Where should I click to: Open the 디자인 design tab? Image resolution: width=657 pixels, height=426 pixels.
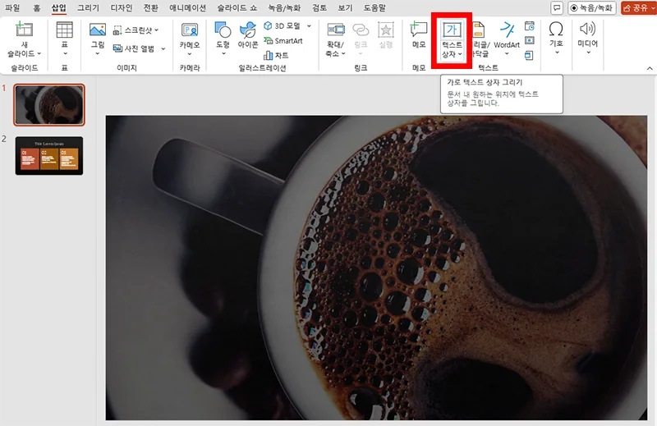tap(122, 8)
